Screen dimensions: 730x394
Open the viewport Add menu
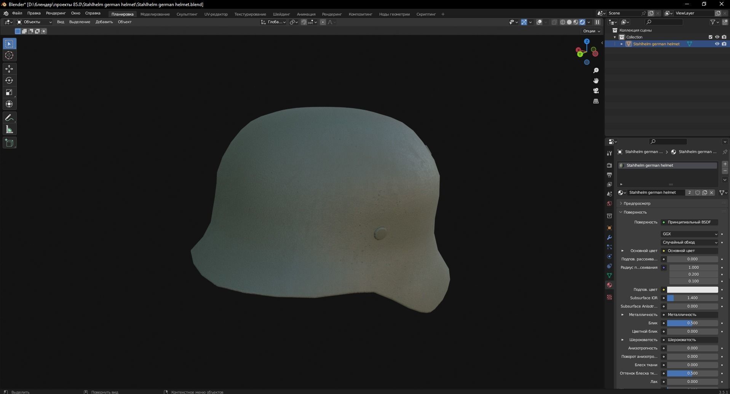point(104,22)
